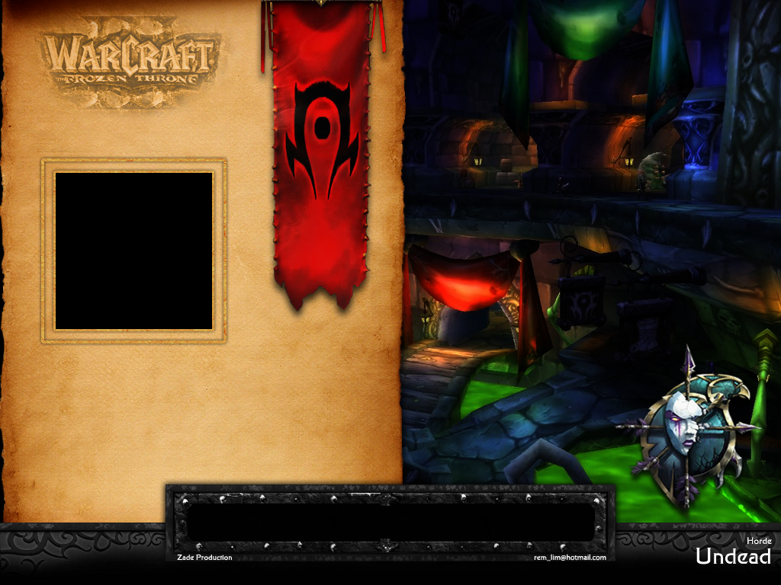This screenshot has height=585, width=781.
Task: Click the red Horde banner emblem
Action: pos(323,140)
